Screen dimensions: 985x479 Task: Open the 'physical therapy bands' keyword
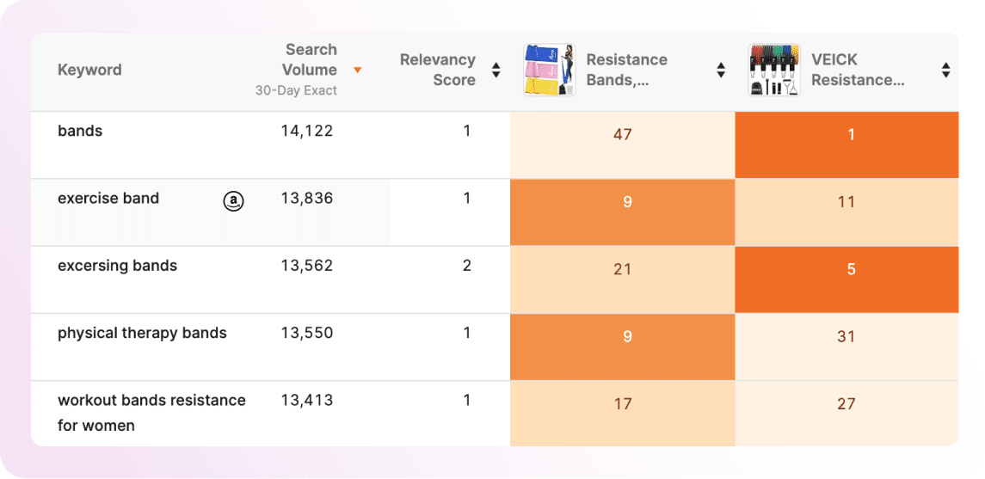[x=142, y=333]
